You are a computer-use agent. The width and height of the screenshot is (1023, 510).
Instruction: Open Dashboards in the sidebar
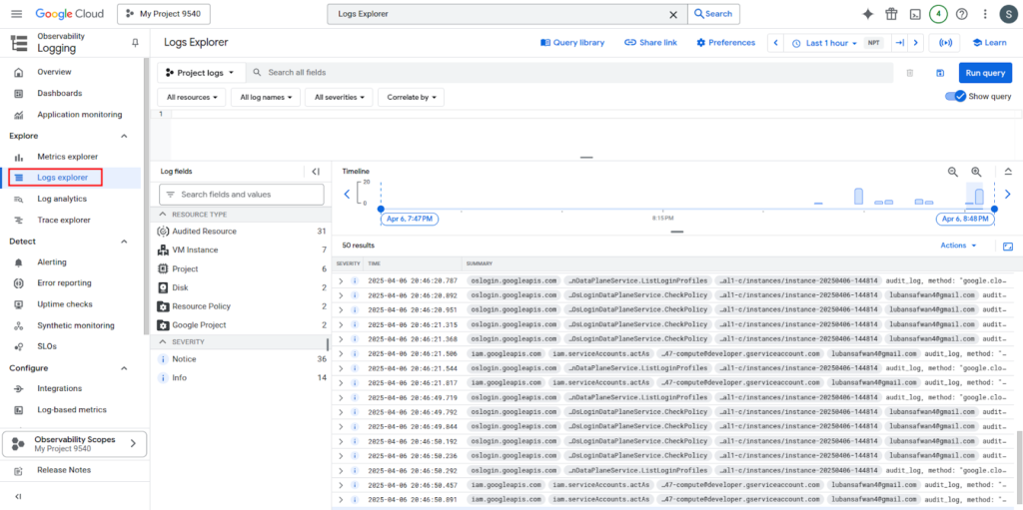59,93
